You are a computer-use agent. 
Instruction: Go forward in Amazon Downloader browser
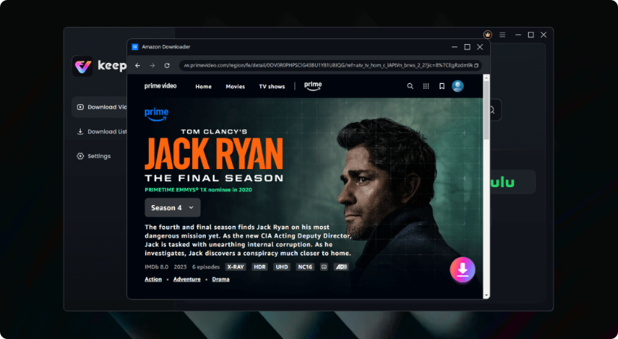(x=152, y=65)
